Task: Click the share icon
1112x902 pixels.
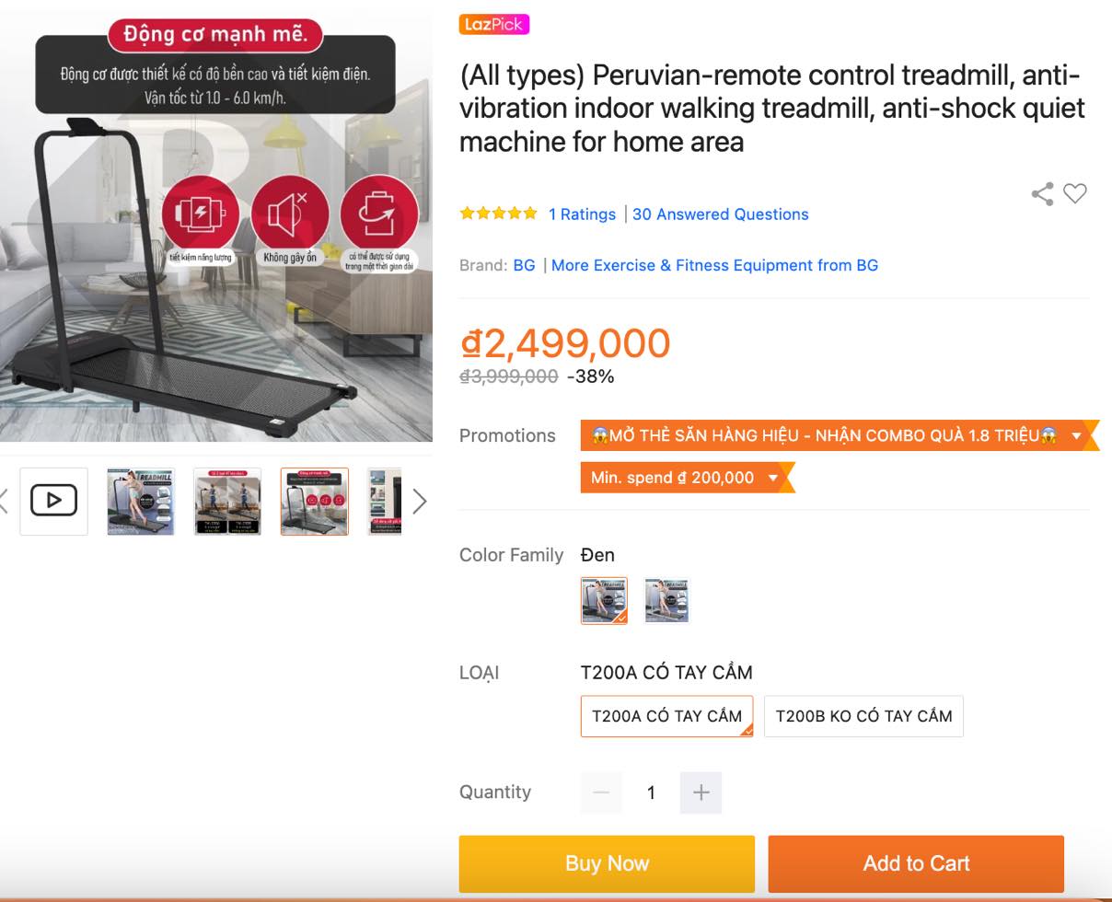Action: [x=1042, y=194]
